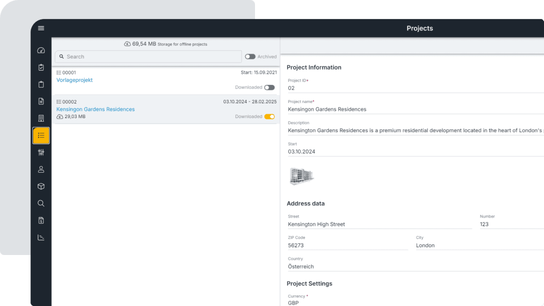Viewport: 544px width, 306px height.
Task: Open the Vorlageprojekt project link
Action: 74,80
